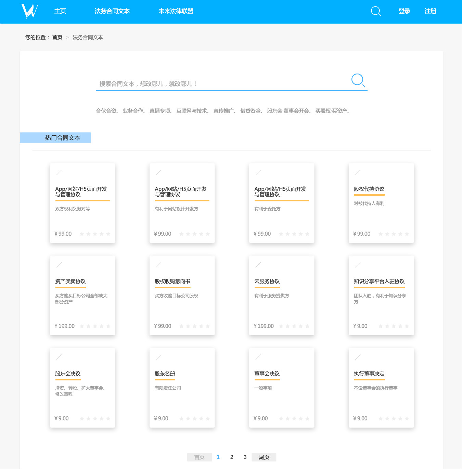The height and width of the screenshot is (469, 462).
Task: Jump to last page with 尾页
Action: (x=264, y=457)
